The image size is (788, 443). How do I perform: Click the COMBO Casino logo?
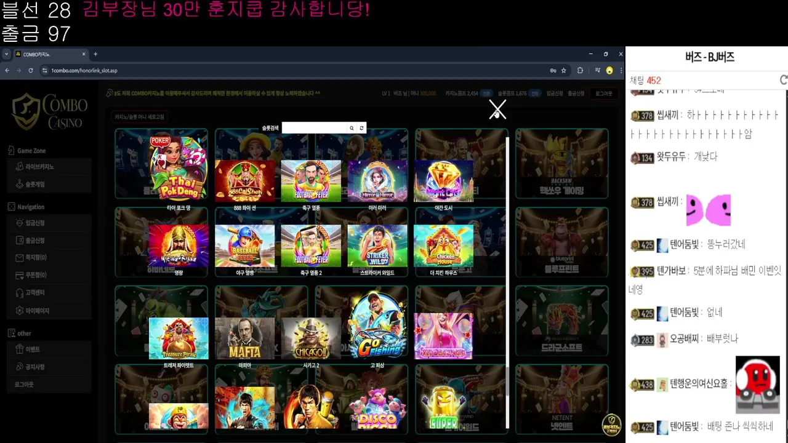[x=50, y=111]
